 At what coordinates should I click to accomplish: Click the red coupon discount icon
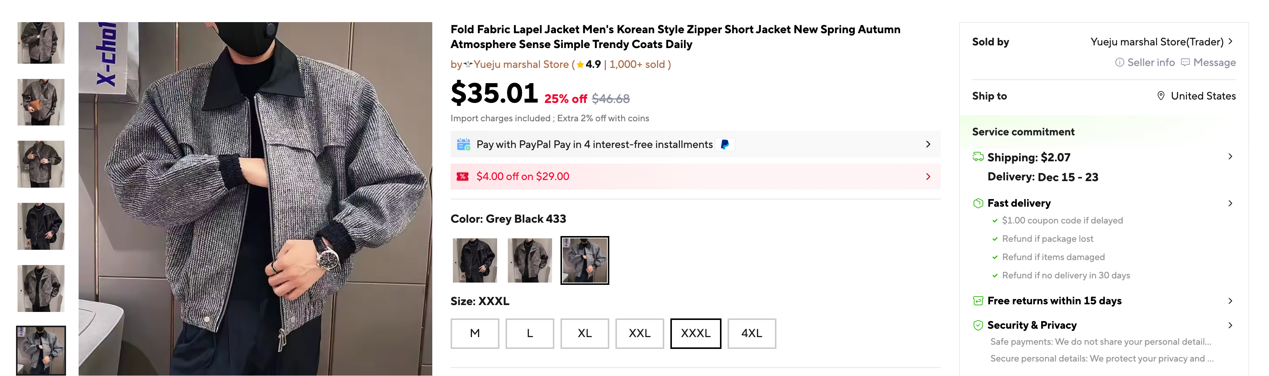(462, 176)
